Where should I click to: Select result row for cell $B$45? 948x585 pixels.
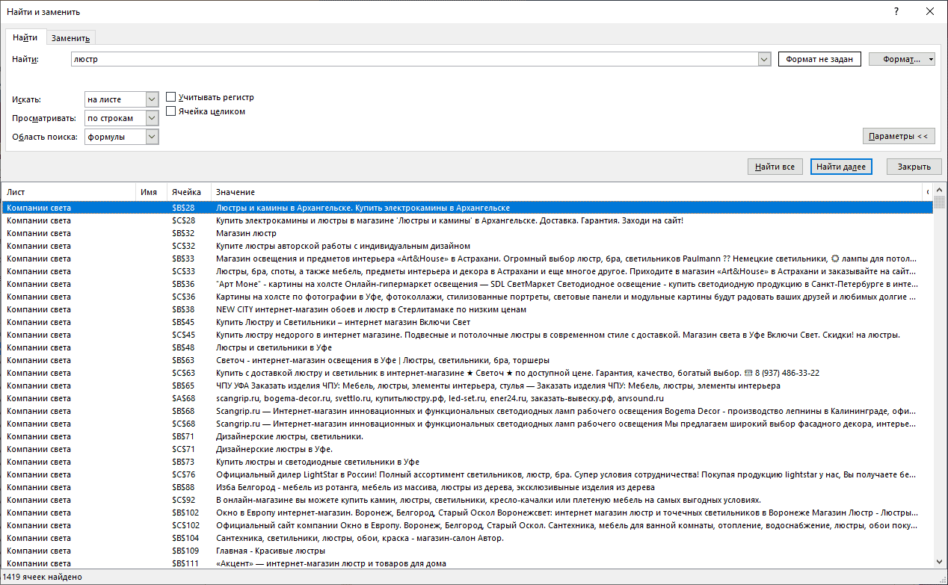pos(467,322)
